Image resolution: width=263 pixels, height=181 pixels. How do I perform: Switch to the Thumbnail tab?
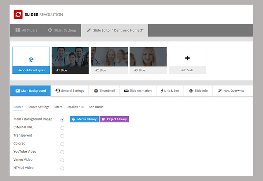point(104,91)
